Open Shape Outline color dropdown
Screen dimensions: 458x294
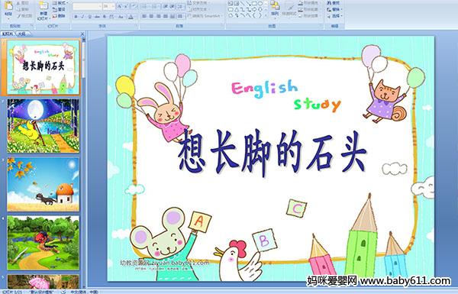309,9
